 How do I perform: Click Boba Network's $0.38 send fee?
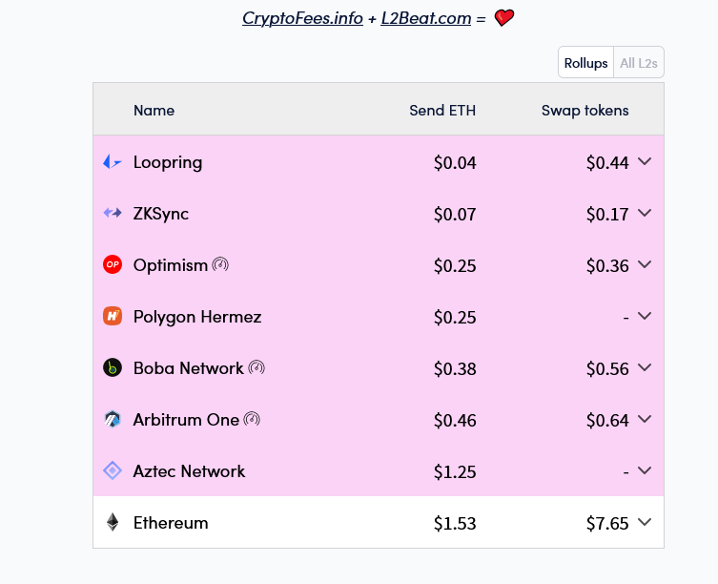click(x=455, y=368)
